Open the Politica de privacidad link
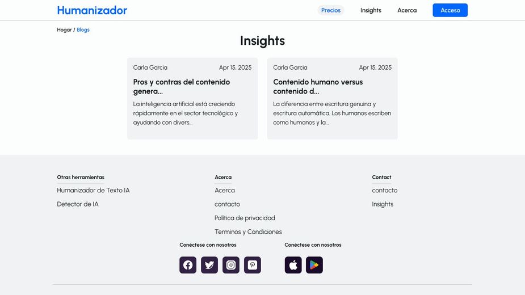The height and width of the screenshot is (295, 525). click(x=245, y=218)
